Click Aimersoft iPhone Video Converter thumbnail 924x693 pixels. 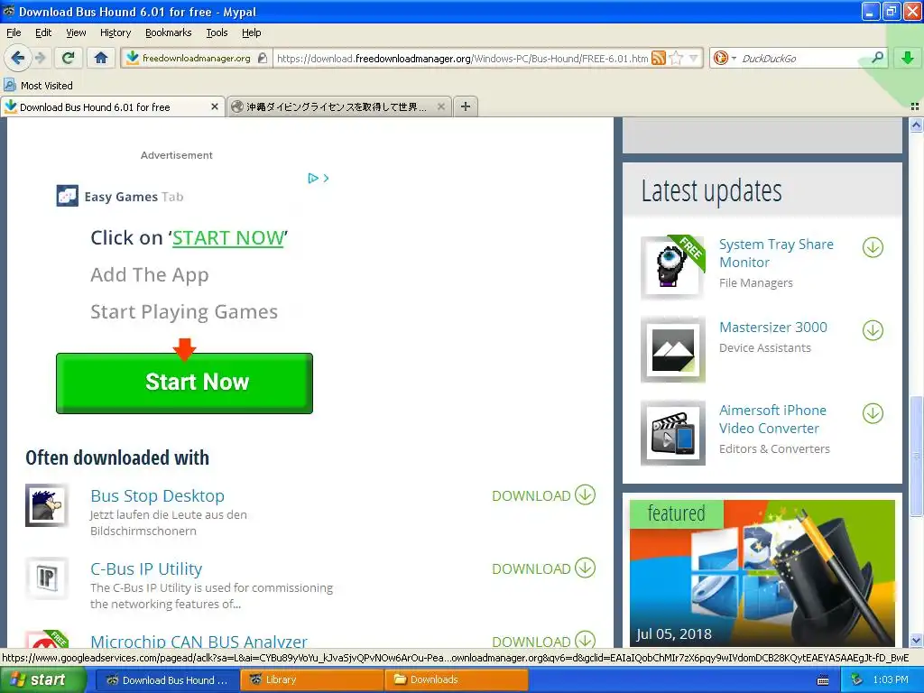[x=673, y=433]
